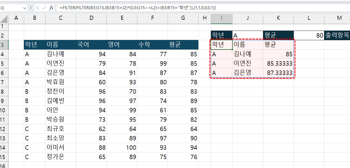The height and width of the screenshot is (168, 350).
Task: Click result cell 87.33333 in column K
Action: click(278, 73)
